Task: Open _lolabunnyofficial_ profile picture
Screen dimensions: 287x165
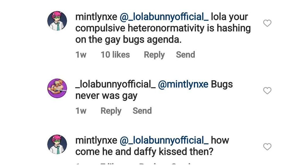Action: [x=57, y=88]
